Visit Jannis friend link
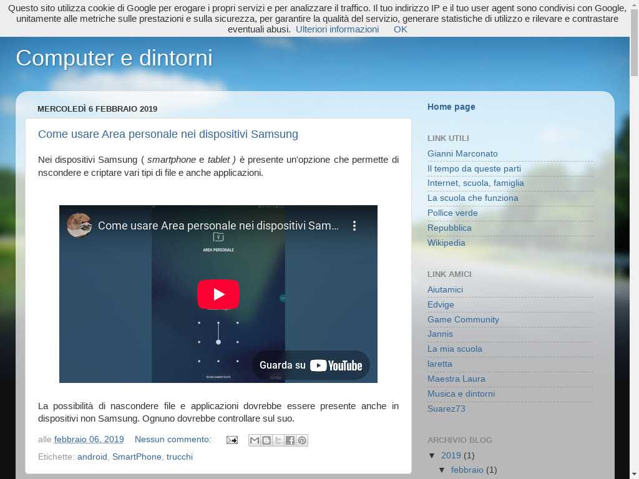Screen dimensions: 639x479 440,334
